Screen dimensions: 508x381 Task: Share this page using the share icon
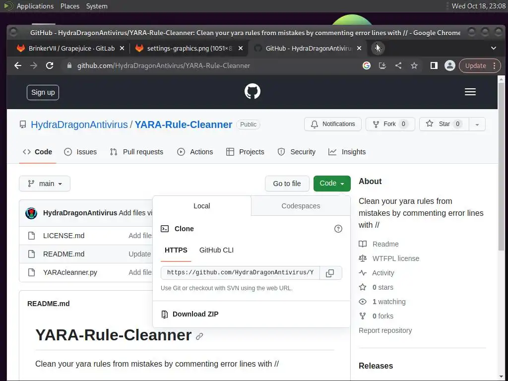click(x=398, y=66)
